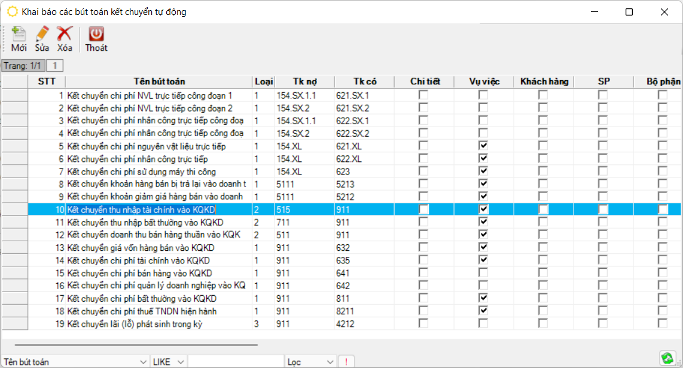Image resolution: width=683 pixels, height=368 pixels.
Task: Click the green refresh icon at bottom right
Action: [667, 358]
